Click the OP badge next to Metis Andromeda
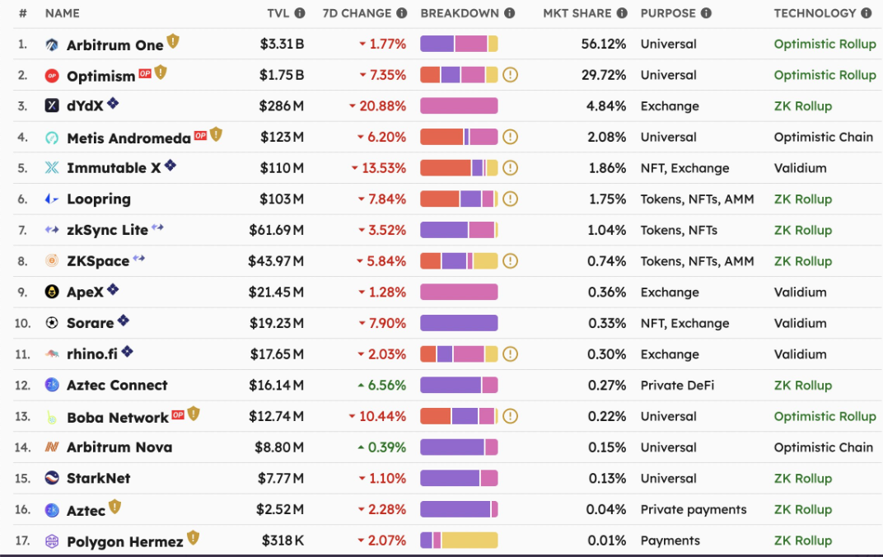The image size is (883, 557). 200,135
